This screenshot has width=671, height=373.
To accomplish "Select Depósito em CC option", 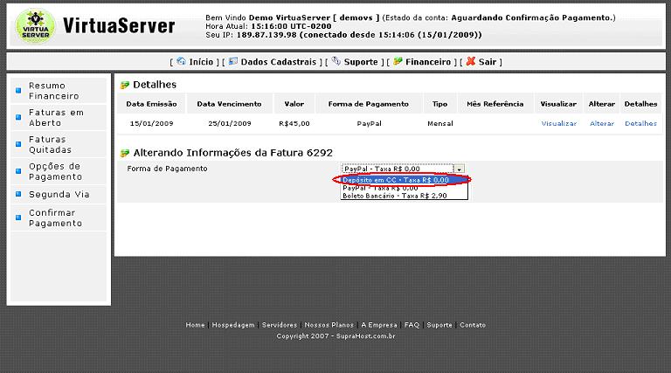I will [x=396, y=180].
